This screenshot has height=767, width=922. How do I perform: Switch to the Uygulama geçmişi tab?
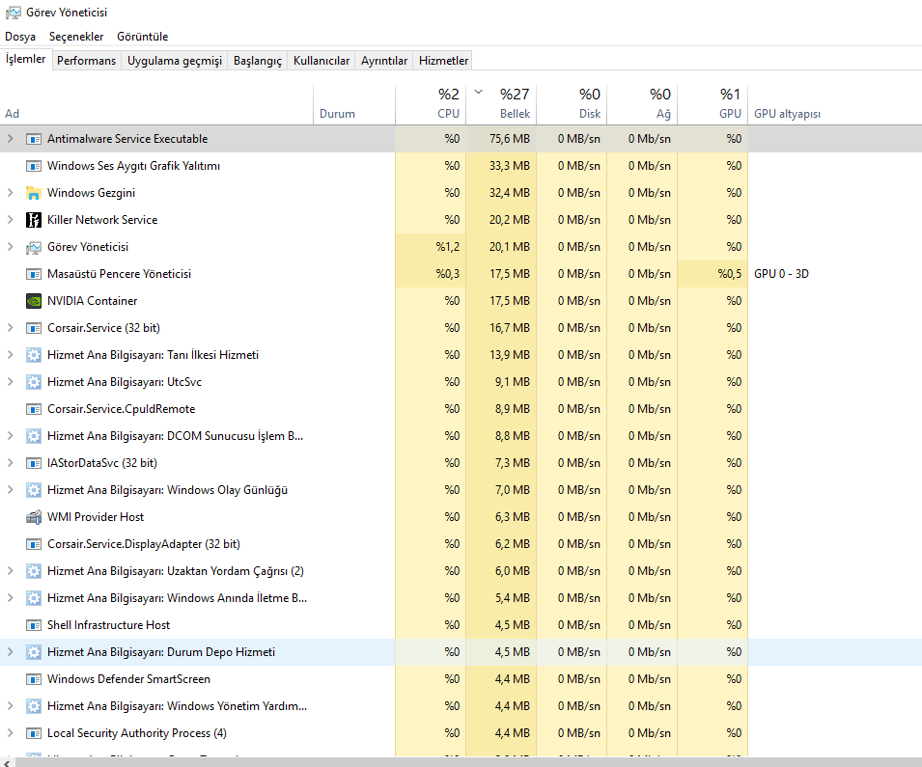[x=175, y=61]
